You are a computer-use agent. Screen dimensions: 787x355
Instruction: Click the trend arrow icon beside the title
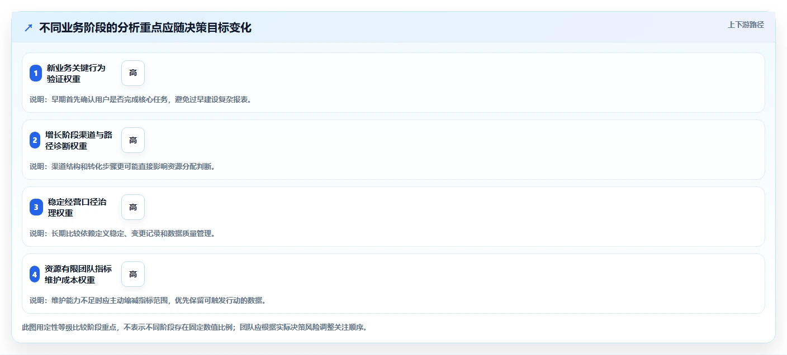pos(29,28)
